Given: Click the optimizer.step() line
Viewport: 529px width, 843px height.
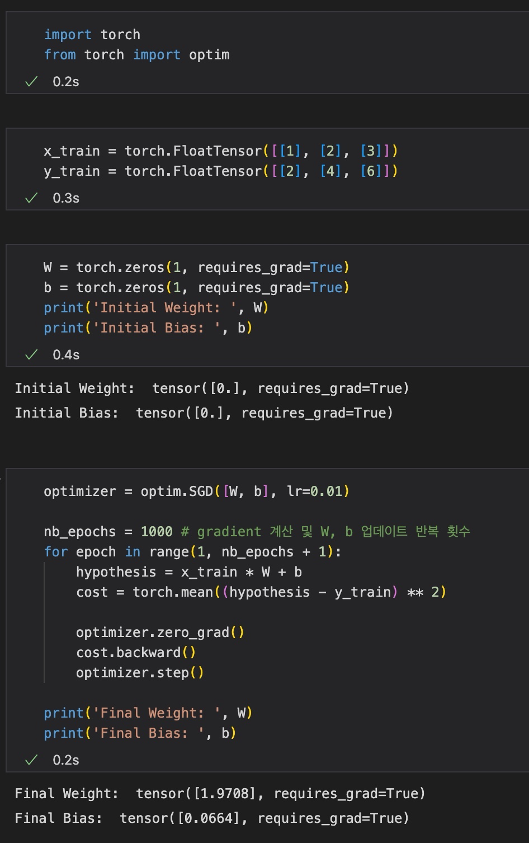Looking at the screenshot, I should (x=140, y=673).
